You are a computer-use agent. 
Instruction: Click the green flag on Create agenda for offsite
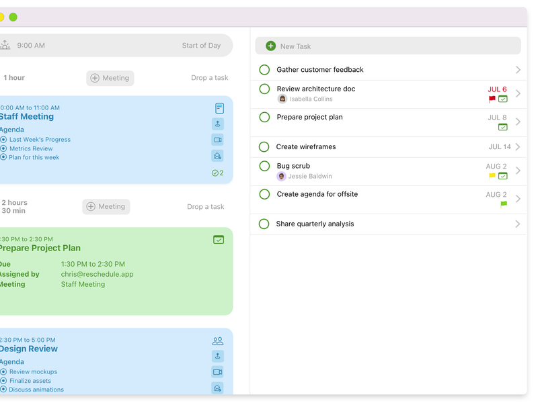(x=503, y=204)
